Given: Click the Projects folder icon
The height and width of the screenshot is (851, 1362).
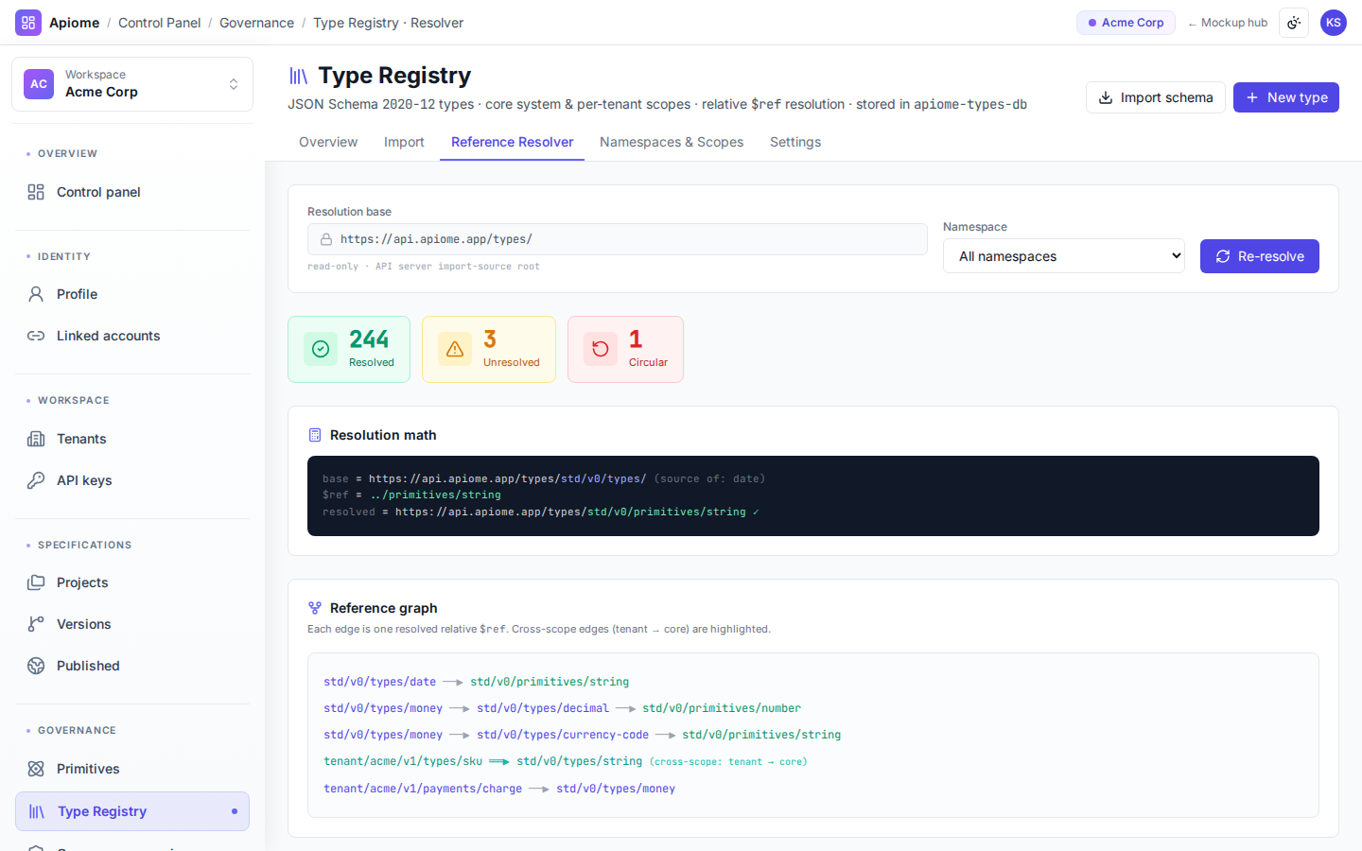Looking at the screenshot, I should pyautogui.click(x=36, y=582).
